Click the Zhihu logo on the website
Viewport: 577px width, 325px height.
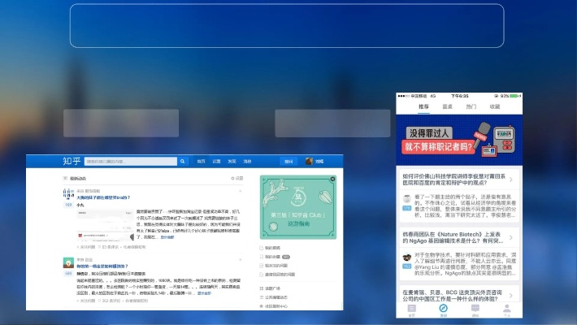[x=72, y=161]
